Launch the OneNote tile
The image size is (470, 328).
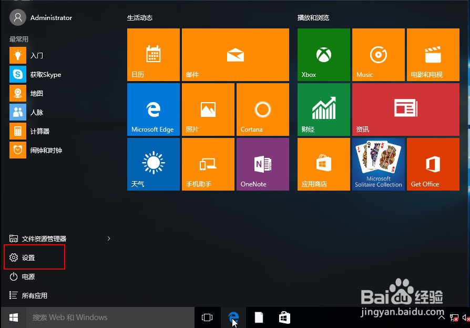[x=263, y=164]
